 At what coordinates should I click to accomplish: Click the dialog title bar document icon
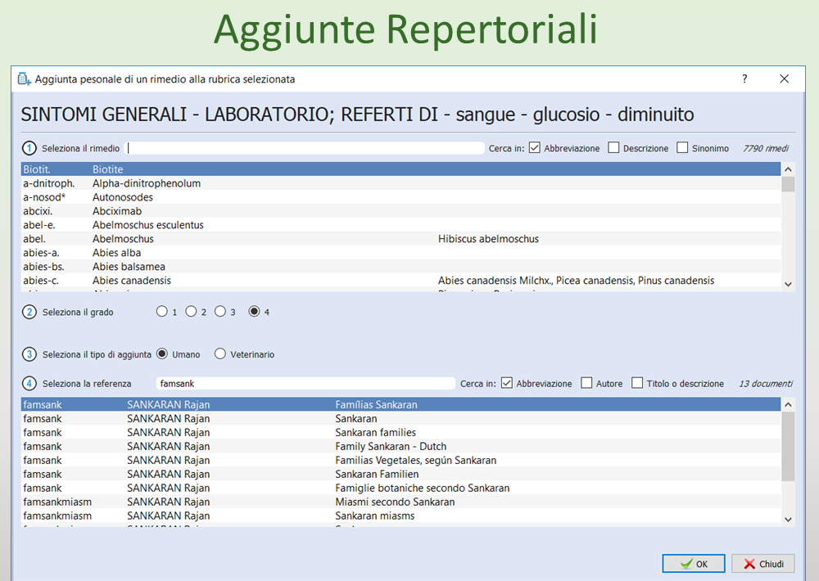pyautogui.click(x=24, y=79)
